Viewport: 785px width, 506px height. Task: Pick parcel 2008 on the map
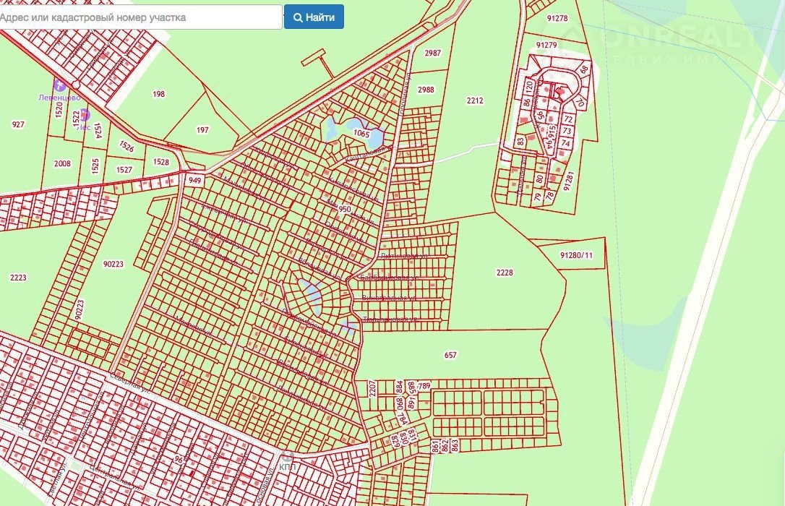[62, 163]
